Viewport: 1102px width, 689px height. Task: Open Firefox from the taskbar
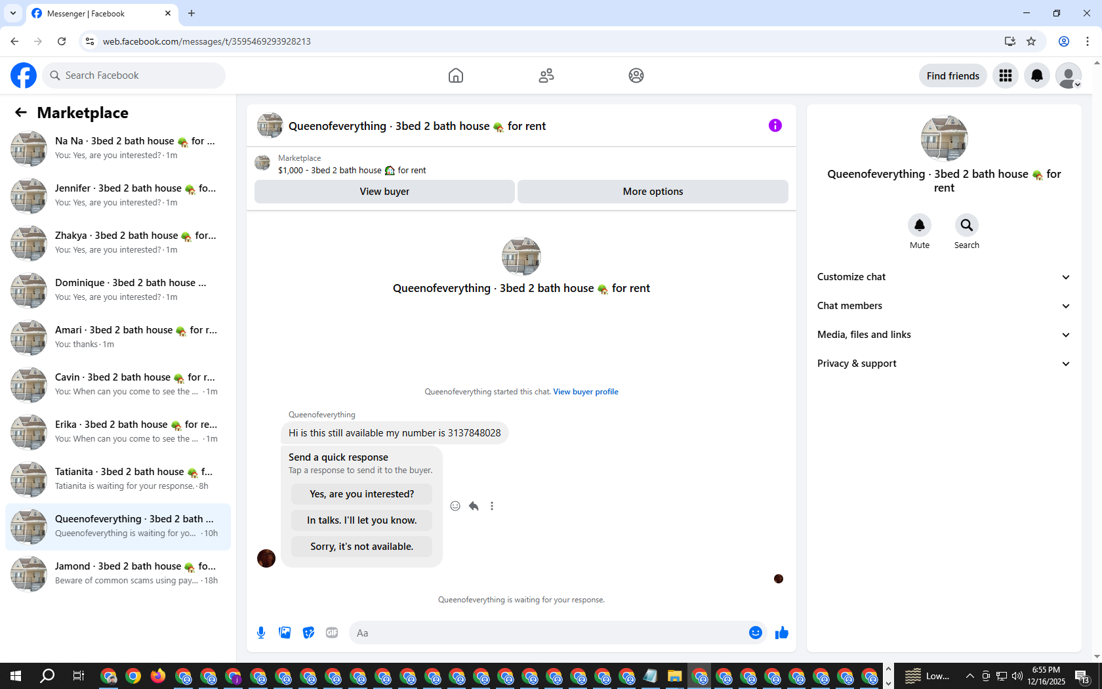pyautogui.click(x=158, y=676)
